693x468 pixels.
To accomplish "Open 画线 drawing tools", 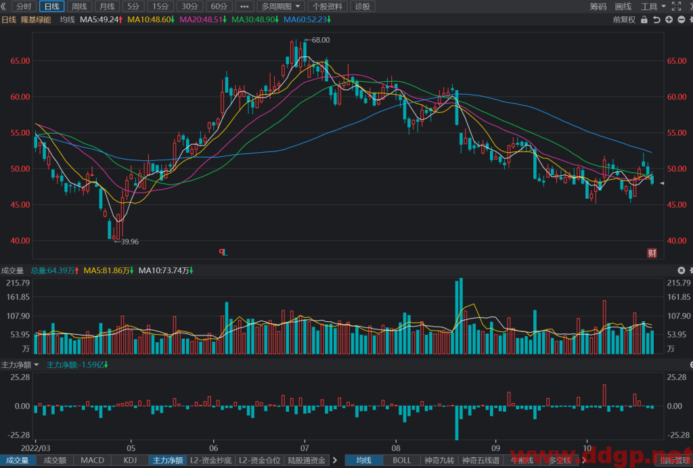I will pyautogui.click(x=623, y=6).
